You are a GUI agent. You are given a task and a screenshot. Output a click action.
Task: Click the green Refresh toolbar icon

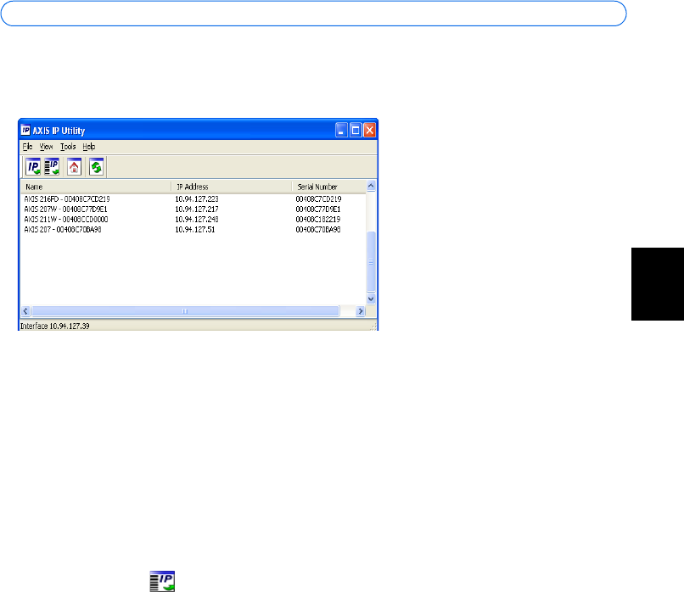pyautogui.click(x=97, y=167)
